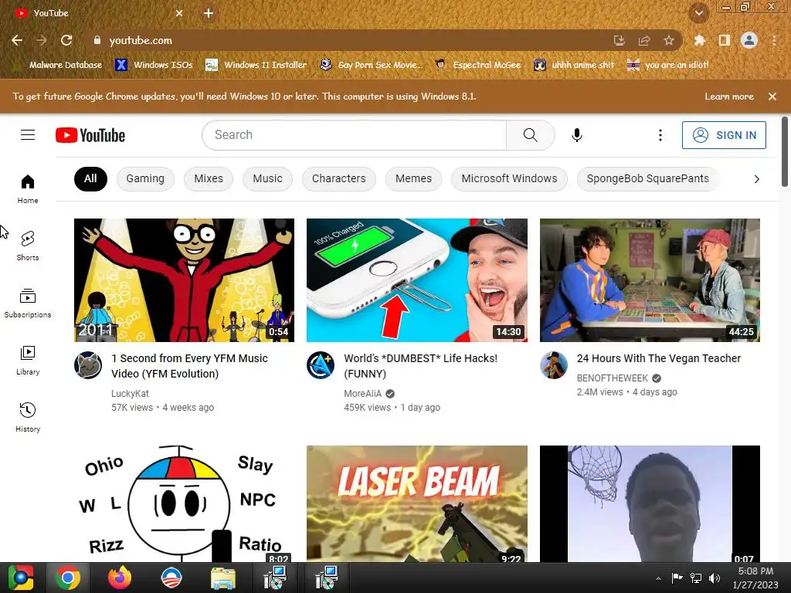Viewport: 791px width, 593px height.
Task: Select the Microsoft Windows filter chip
Action: click(509, 178)
